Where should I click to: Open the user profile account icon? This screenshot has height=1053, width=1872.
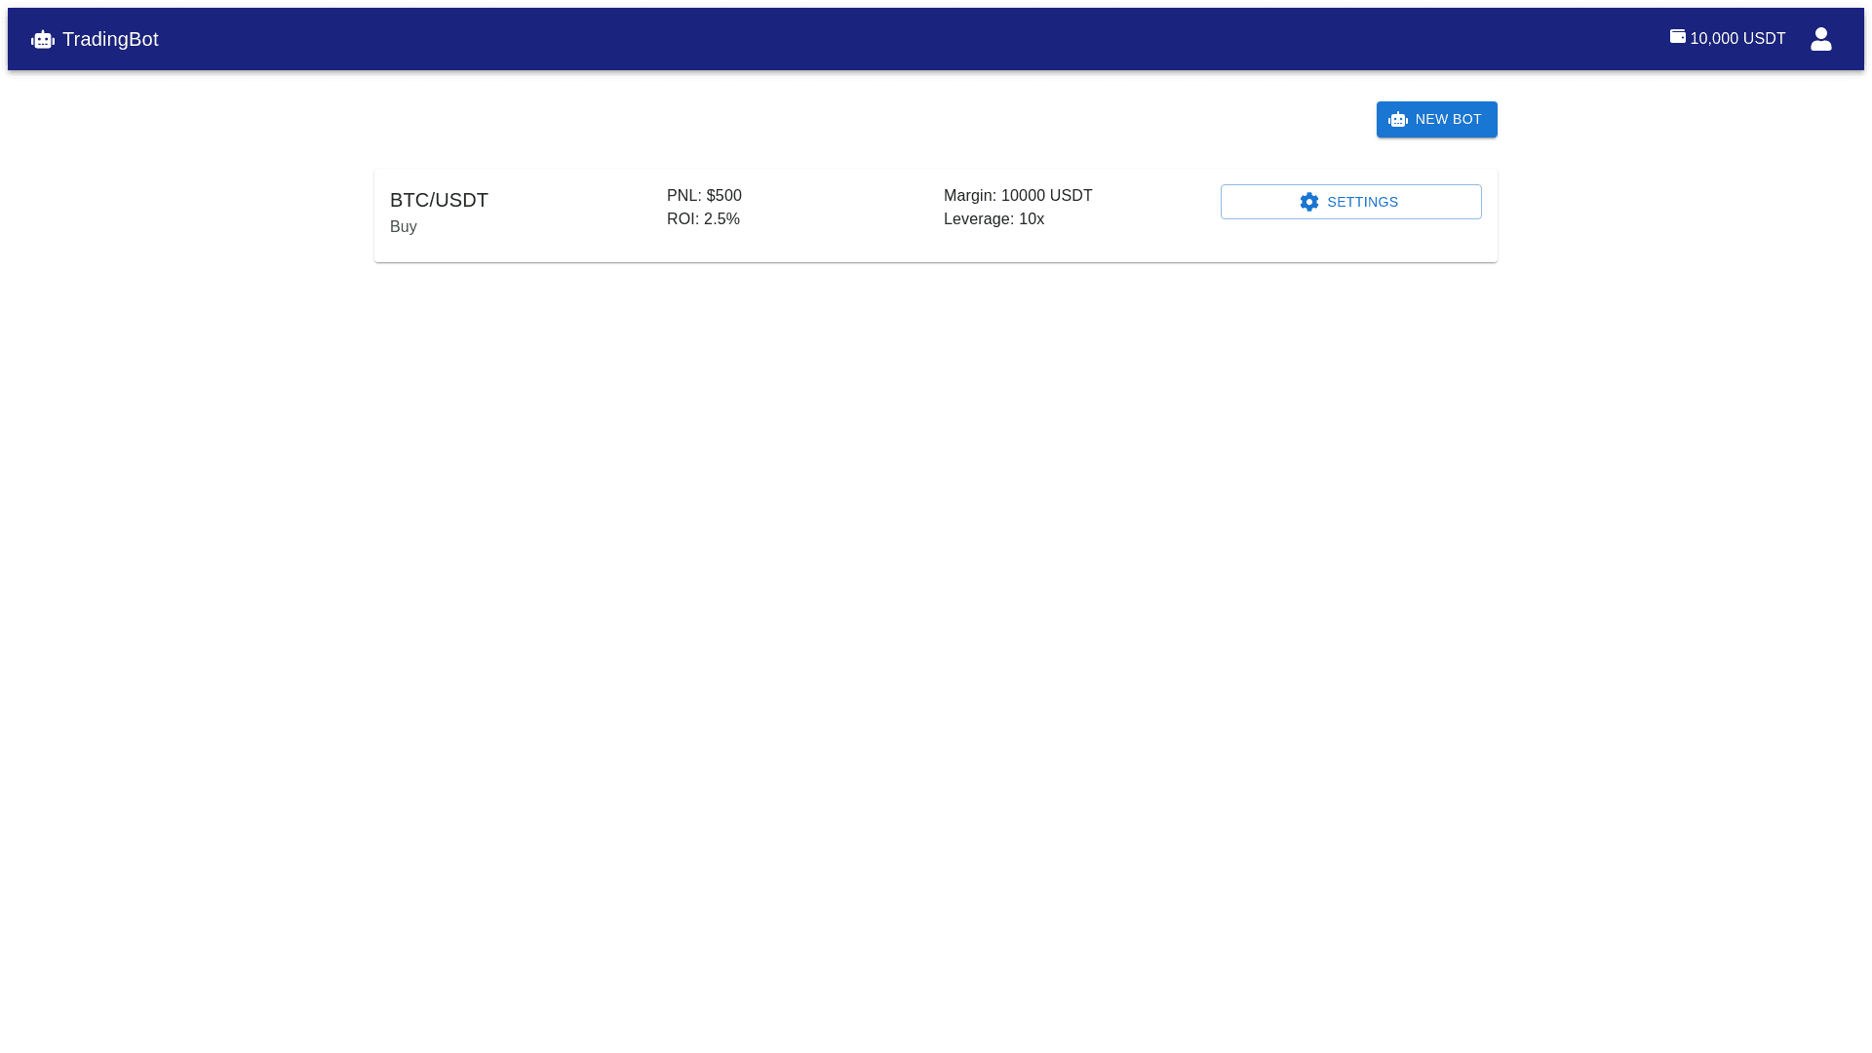[x=1820, y=39]
